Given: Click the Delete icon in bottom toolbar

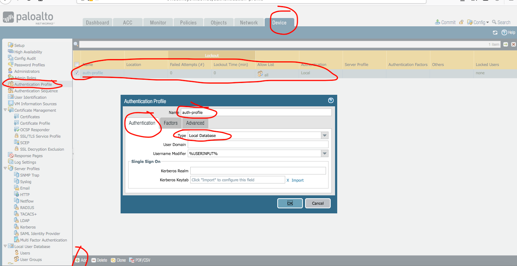Looking at the screenshot, I should click(94, 260).
